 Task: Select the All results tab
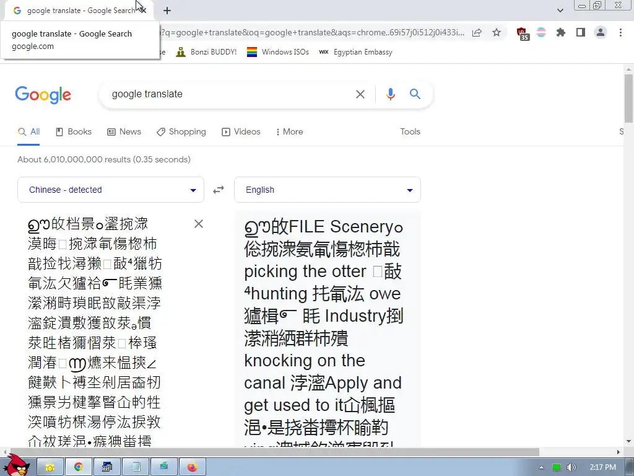point(28,132)
